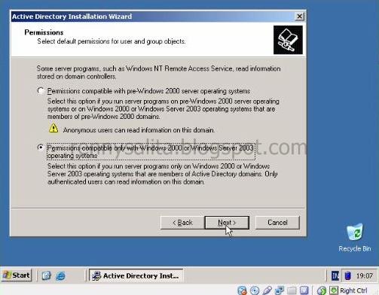379x295 pixels.
Task: Click the Right Ctrl host key label
Action: [353, 290]
